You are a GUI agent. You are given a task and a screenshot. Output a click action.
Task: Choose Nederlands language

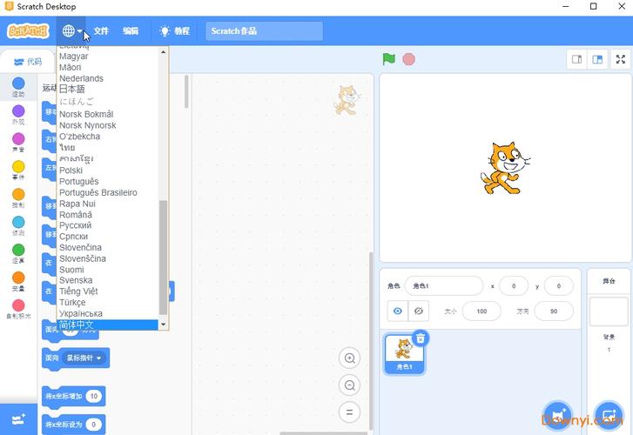click(x=107, y=78)
